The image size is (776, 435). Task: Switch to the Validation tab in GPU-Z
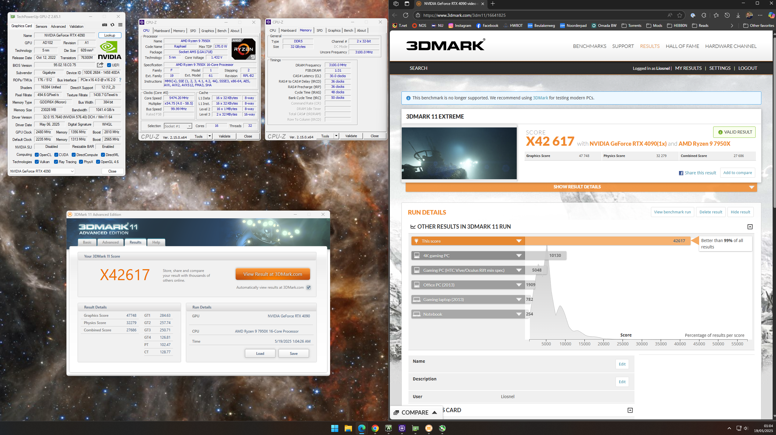pos(76,27)
